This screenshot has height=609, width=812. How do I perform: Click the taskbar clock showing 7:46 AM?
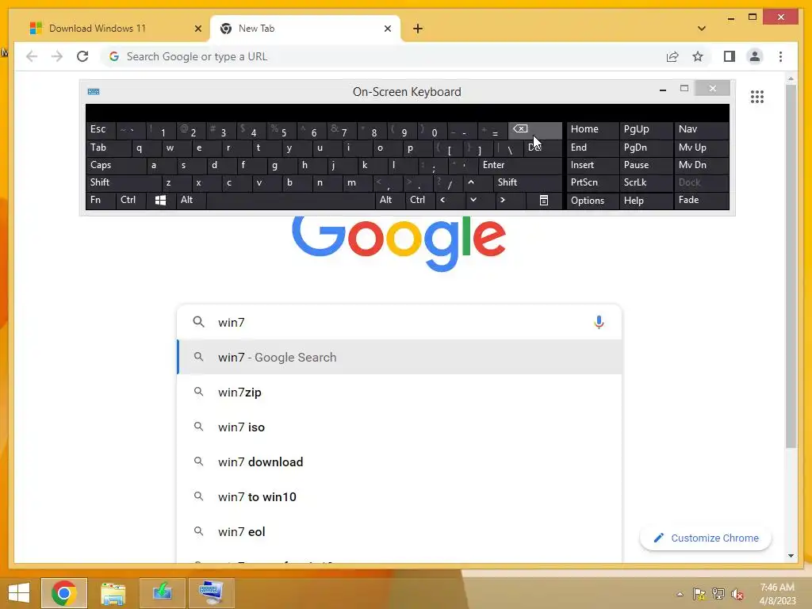coord(777,594)
